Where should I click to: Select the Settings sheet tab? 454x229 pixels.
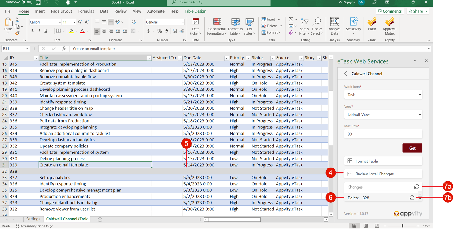[x=33, y=219]
